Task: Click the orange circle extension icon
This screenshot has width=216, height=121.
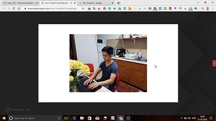Action: point(104,8)
